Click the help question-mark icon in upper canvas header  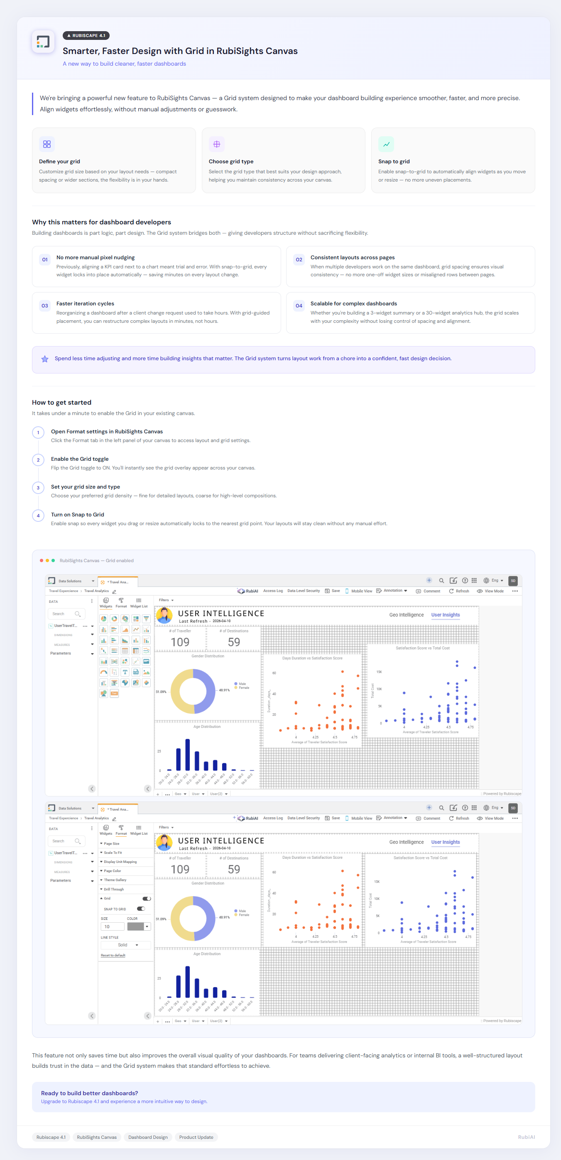point(465,580)
